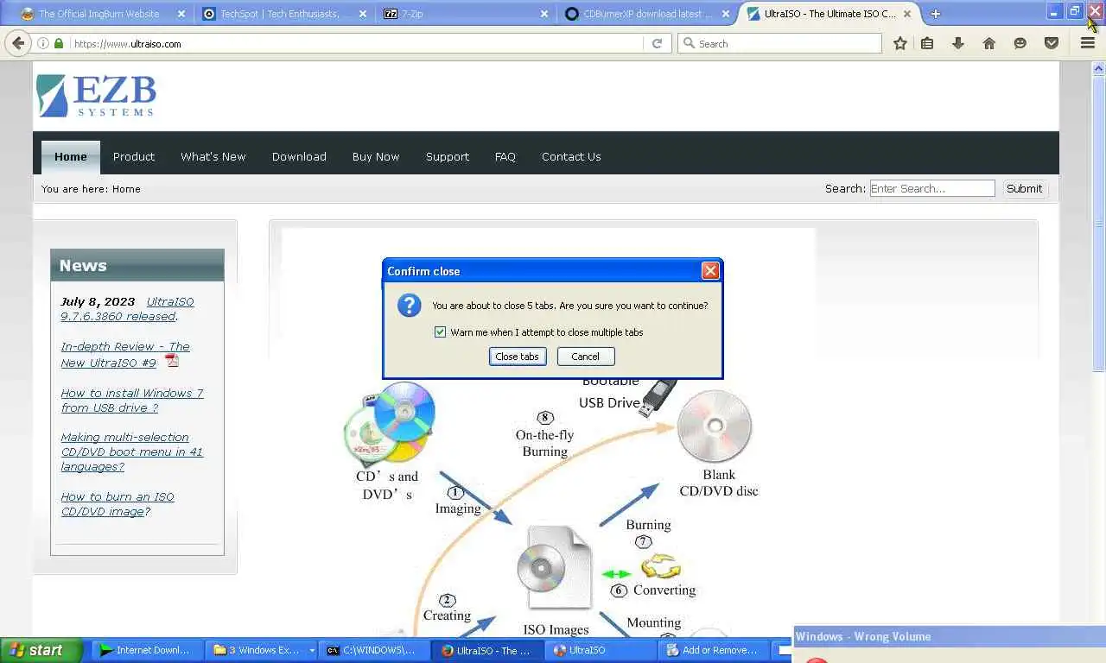
Task: Focus the site Enter Search field
Action: (932, 188)
